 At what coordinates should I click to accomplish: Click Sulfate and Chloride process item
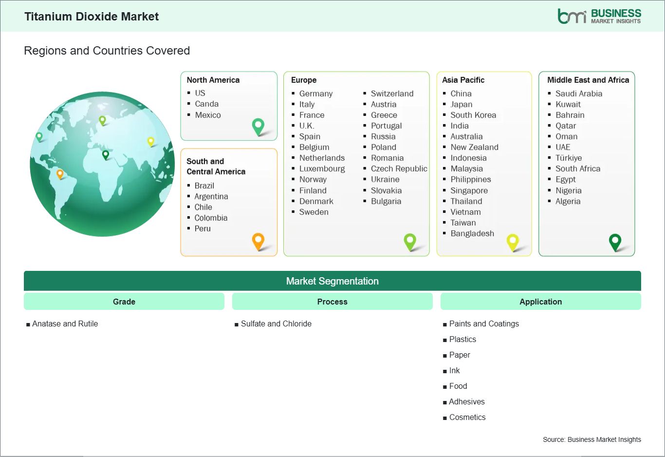coord(276,324)
